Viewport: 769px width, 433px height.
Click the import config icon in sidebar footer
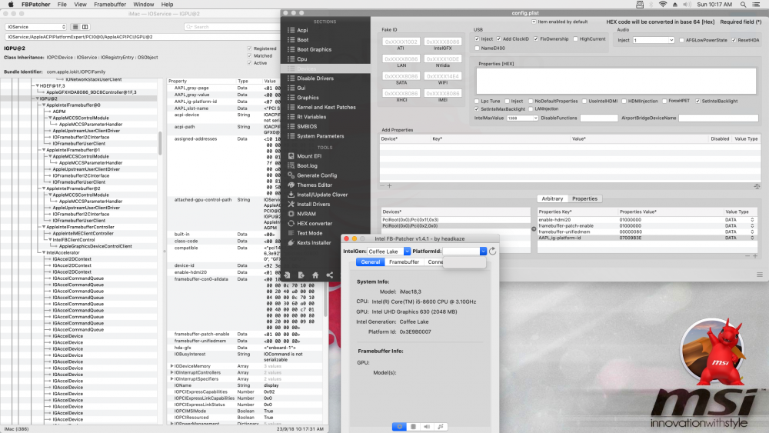[x=287, y=275]
